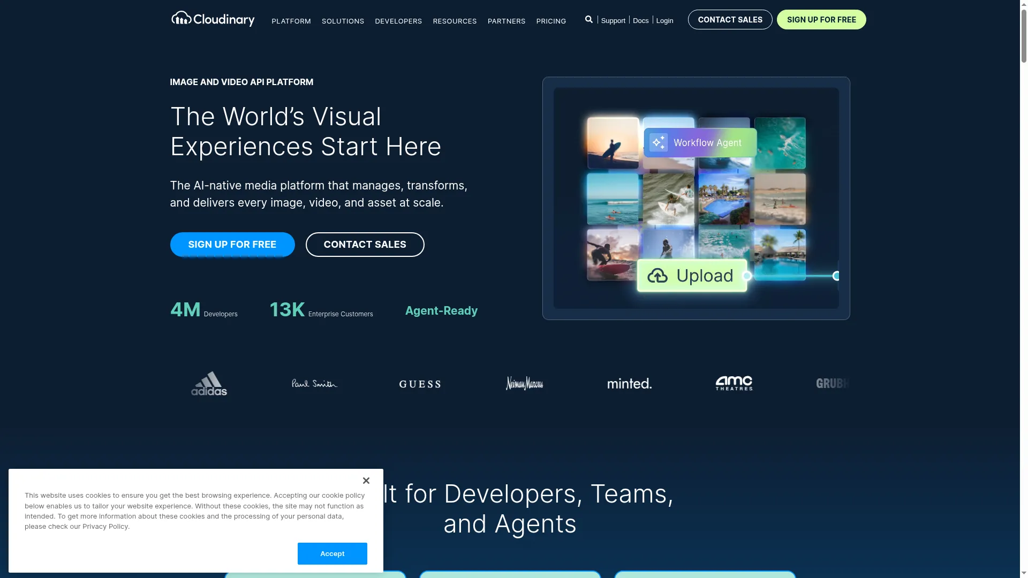Click the Login link
This screenshot has width=1028, height=578.
tap(665, 20)
